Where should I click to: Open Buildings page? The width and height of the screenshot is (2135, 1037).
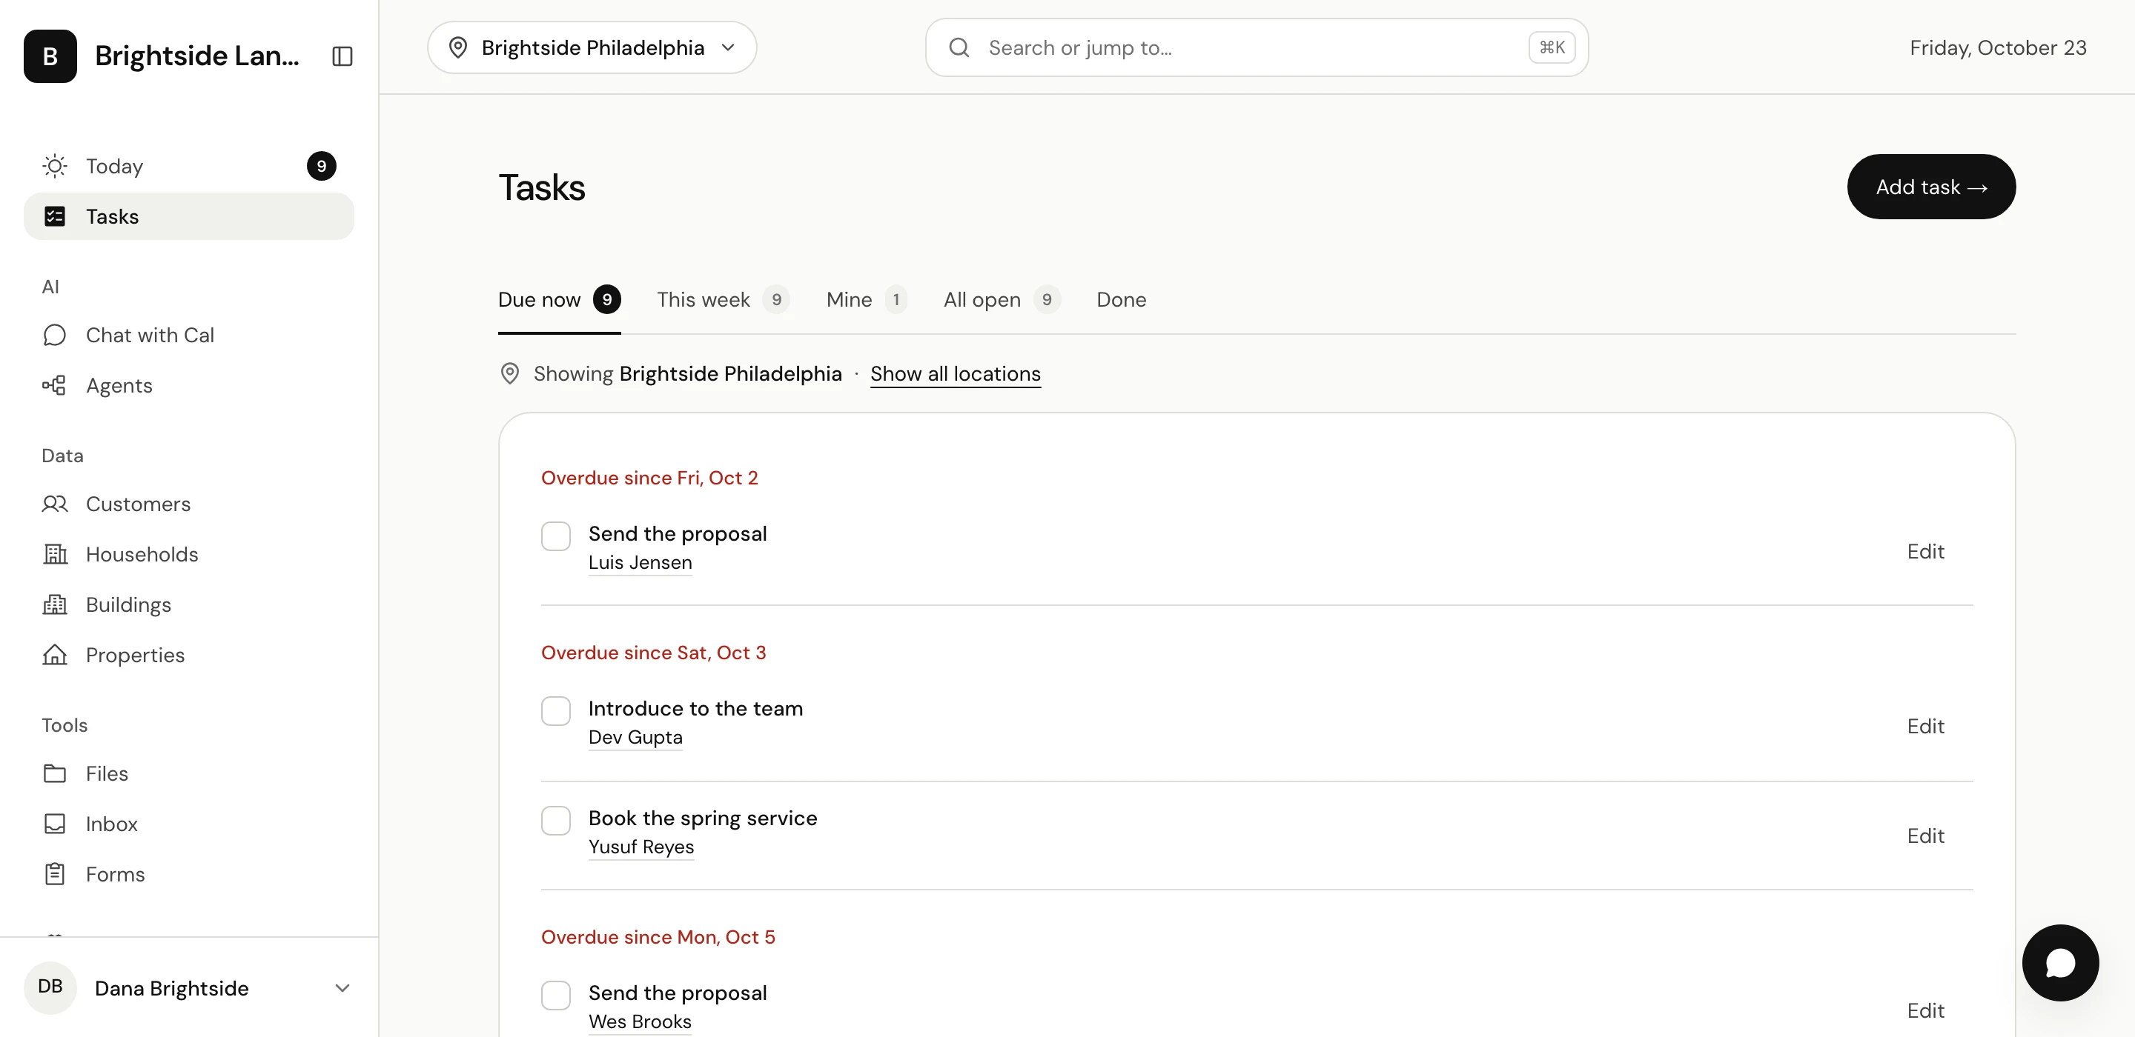[189, 604]
